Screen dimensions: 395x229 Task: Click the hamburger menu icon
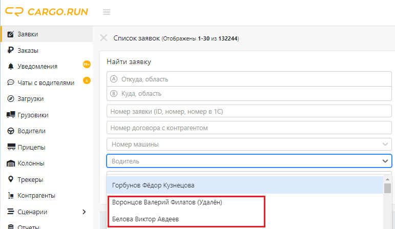click(x=107, y=12)
